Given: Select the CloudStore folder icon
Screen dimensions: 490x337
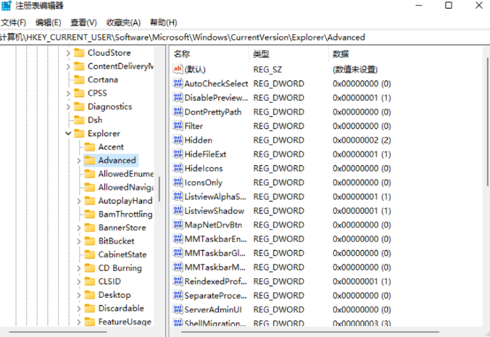Looking at the screenshot, I should [79, 53].
